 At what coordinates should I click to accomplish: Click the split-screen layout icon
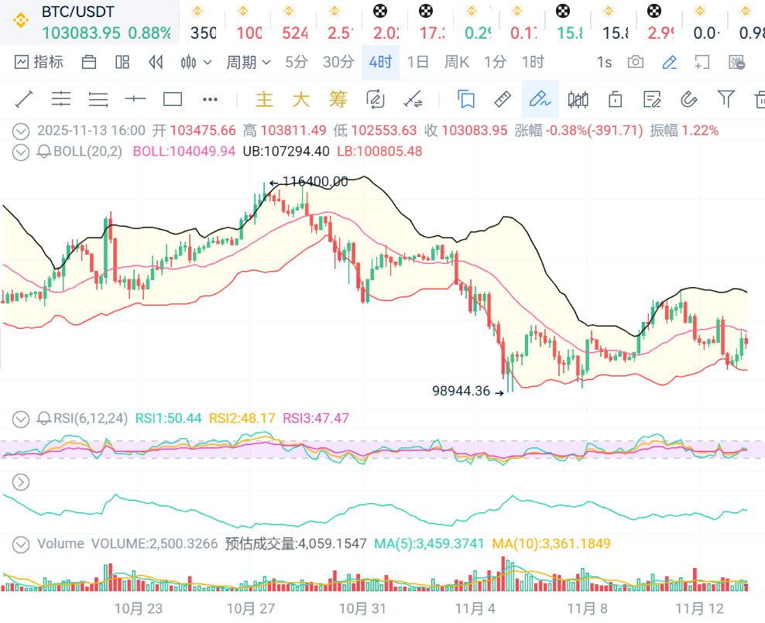[x=122, y=62]
